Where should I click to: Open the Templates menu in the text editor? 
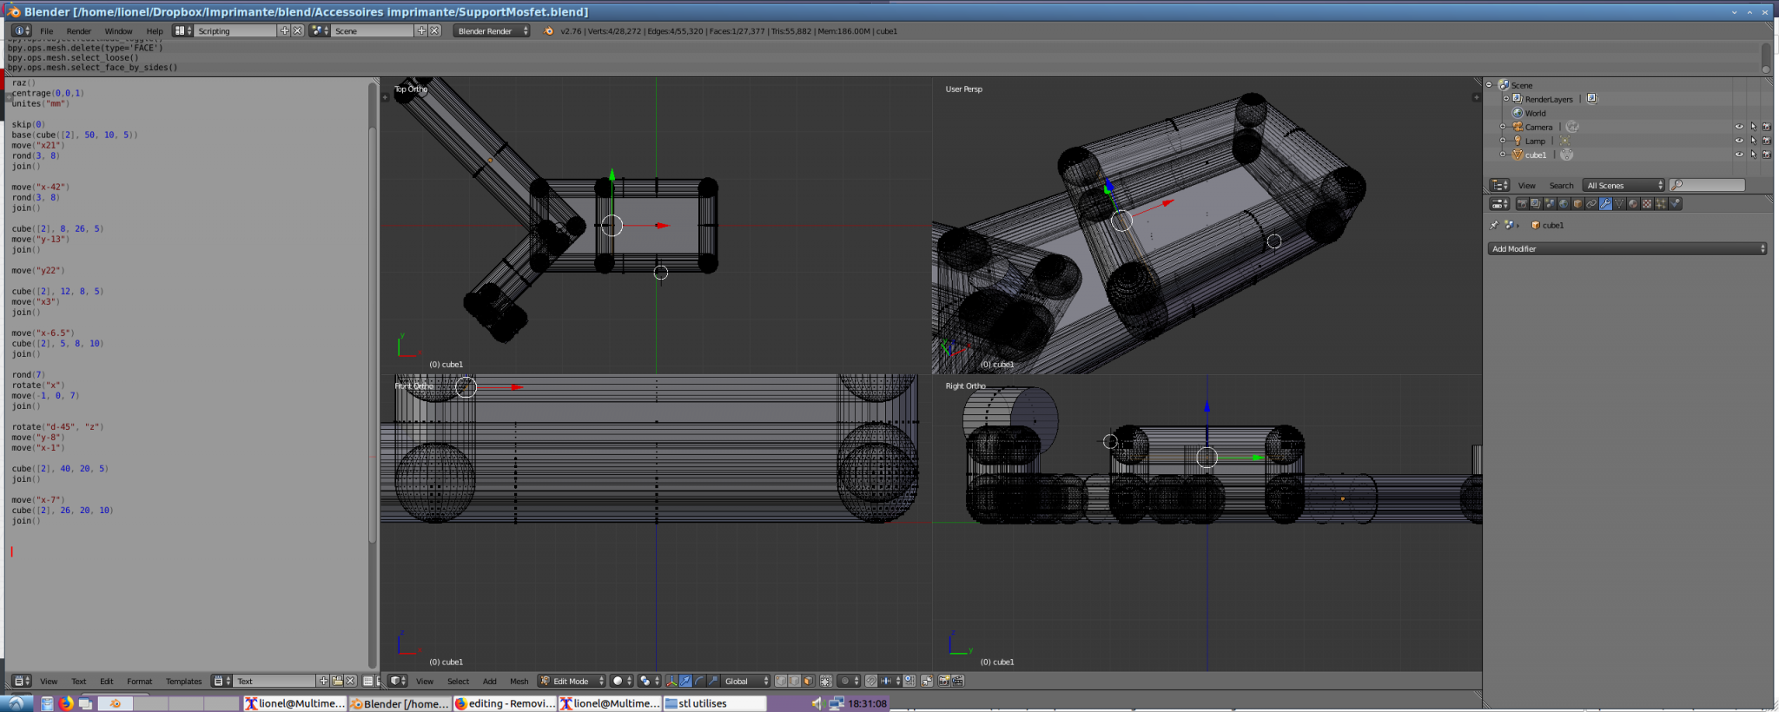point(183,682)
